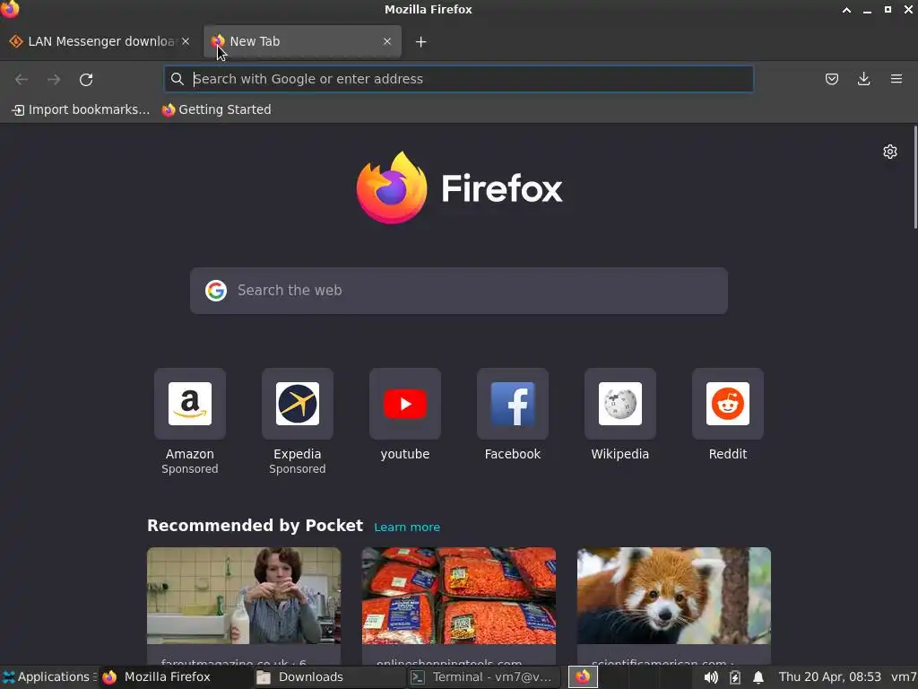Open the Downloads panel icon
Screen dimensions: 918x689
click(x=863, y=79)
